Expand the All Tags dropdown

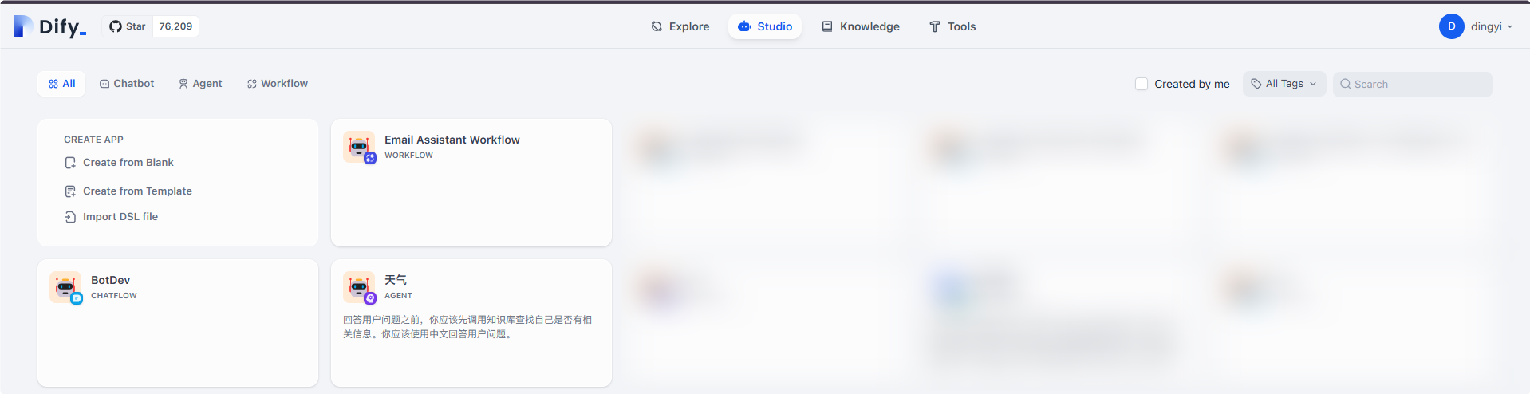(1284, 84)
